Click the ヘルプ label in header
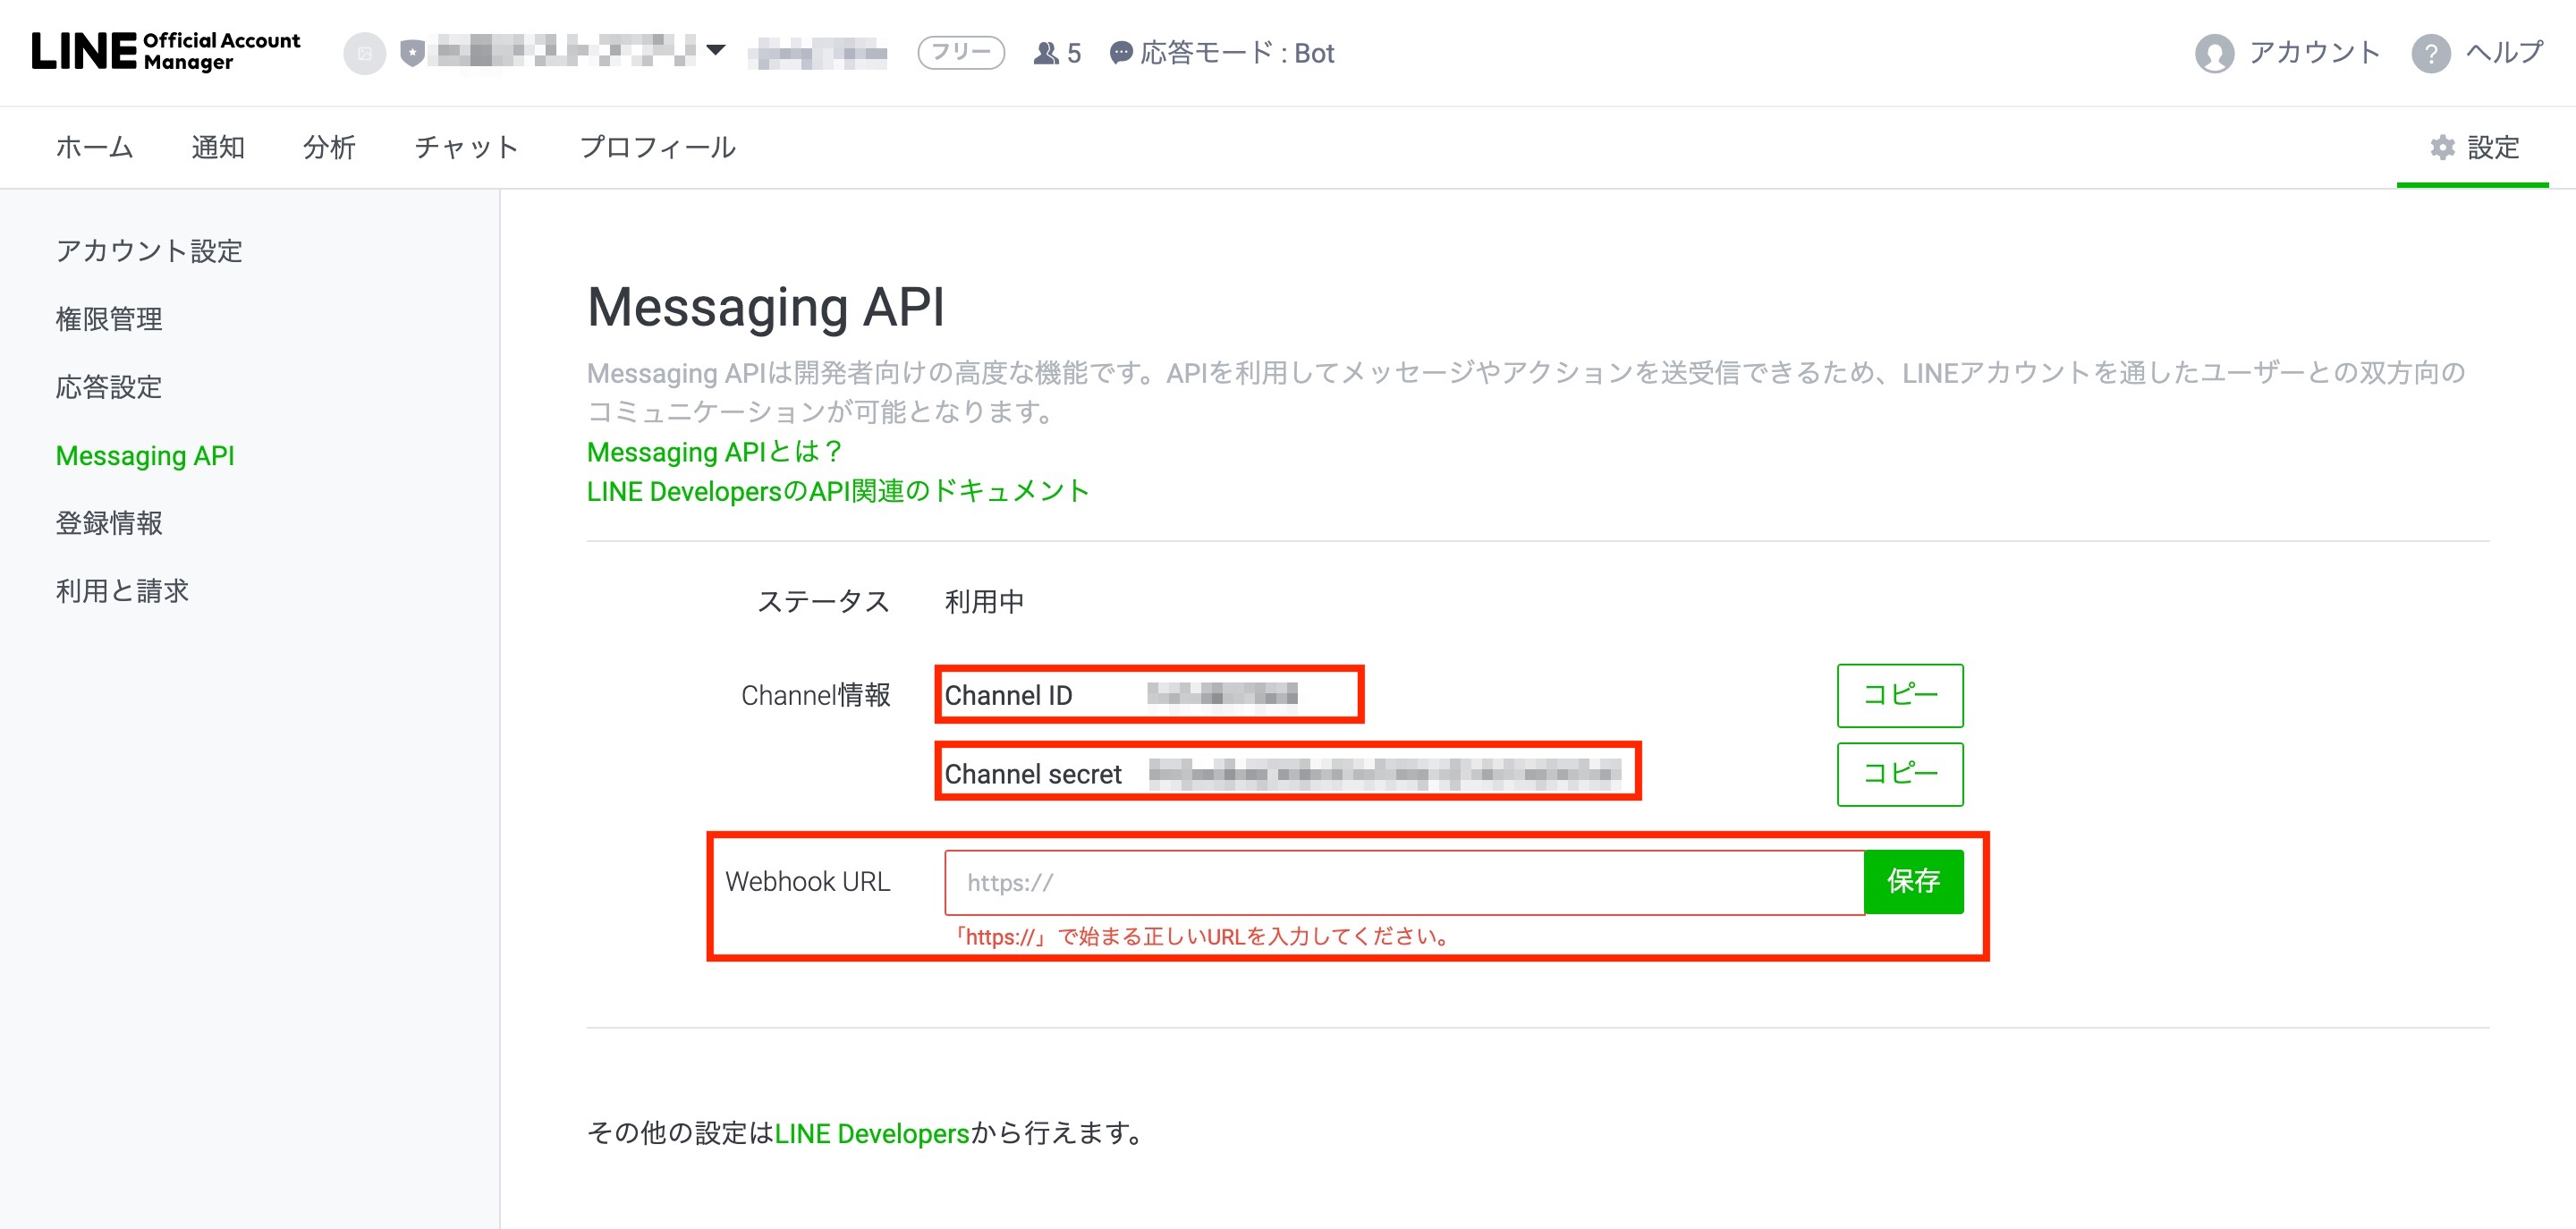Image resolution: width=2576 pixels, height=1229 pixels. pos(2504,53)
